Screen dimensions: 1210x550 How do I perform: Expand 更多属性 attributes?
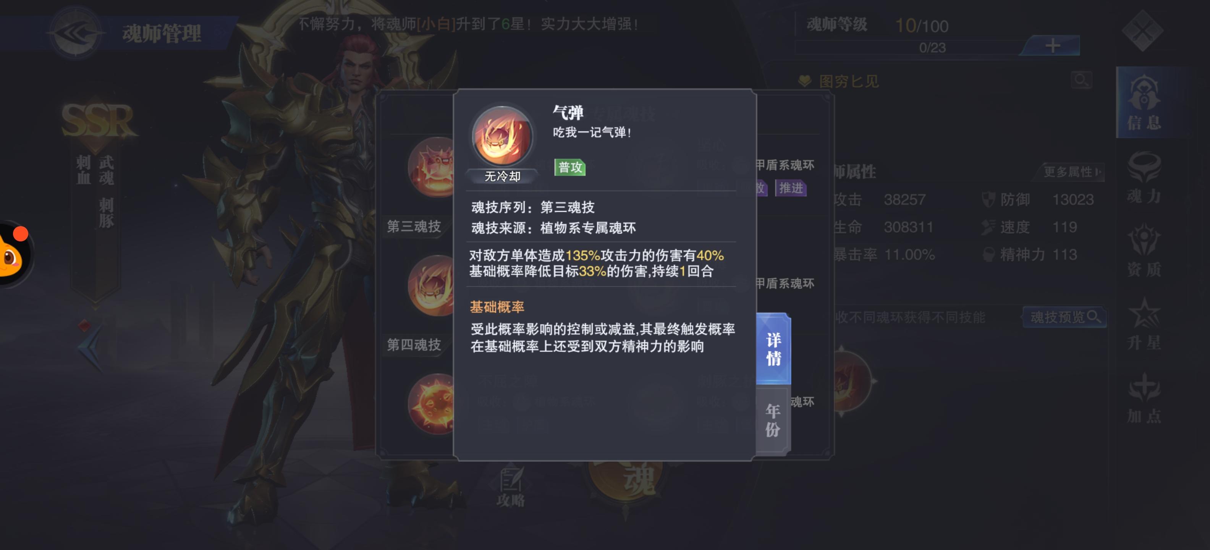click(1071, 171)
